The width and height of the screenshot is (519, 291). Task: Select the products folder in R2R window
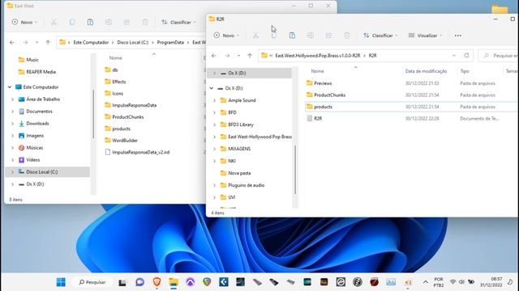coord(323,107)
